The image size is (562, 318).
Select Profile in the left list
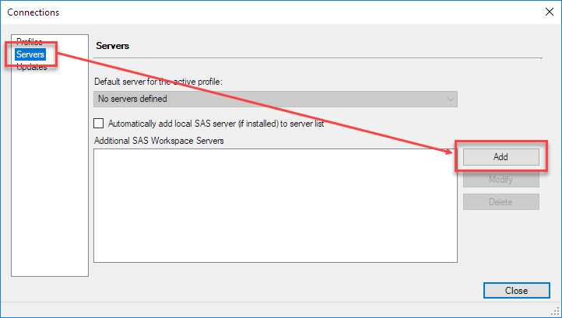[x=29, y=42]
